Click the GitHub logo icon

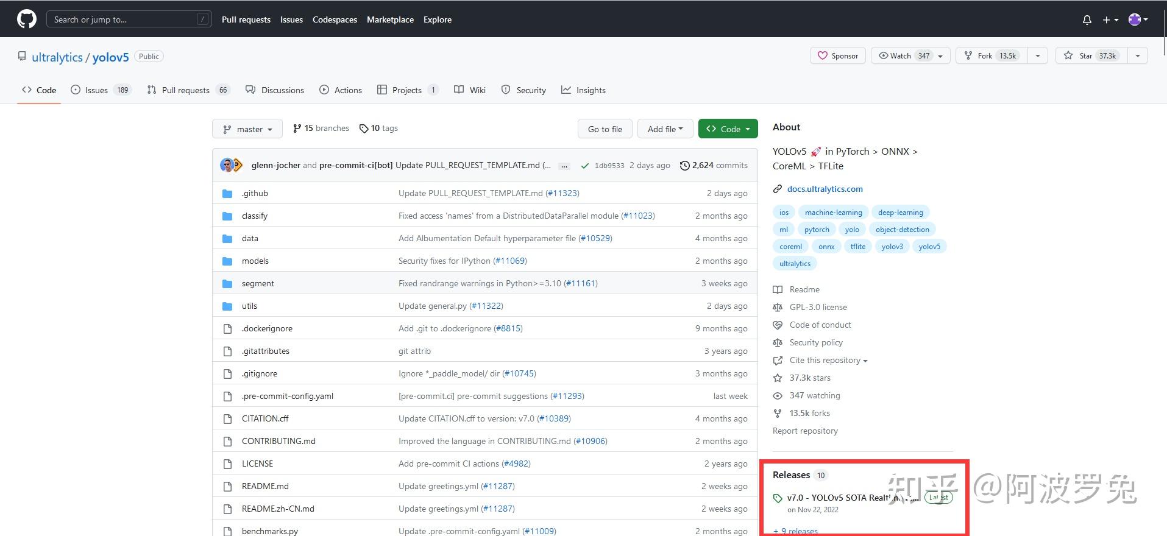click(27, 19)
